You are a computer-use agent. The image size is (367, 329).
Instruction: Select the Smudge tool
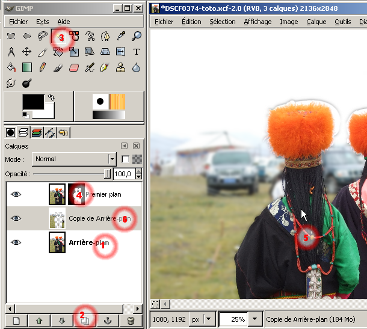[x=11, y=83]
